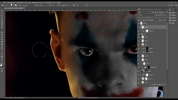Select the Brush tool in toolbox
Screen dimensions: 178x100
(x=2, y=30)
